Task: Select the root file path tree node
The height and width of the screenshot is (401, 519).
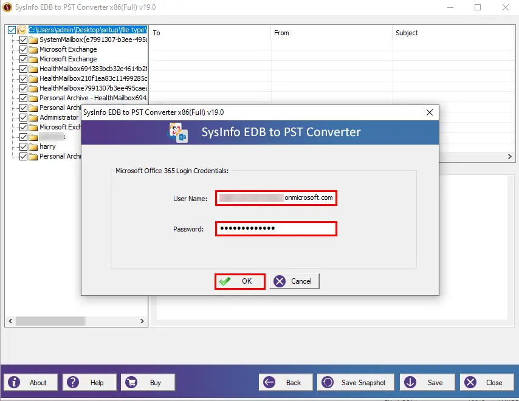Action: tap(88, 30)
